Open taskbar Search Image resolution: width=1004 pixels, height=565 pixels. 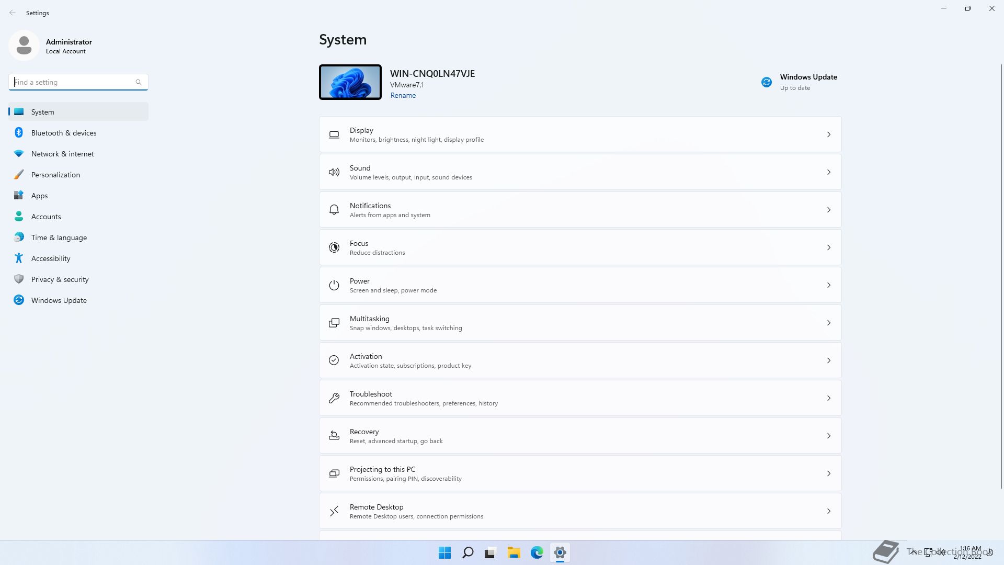(x=468, y=552)
